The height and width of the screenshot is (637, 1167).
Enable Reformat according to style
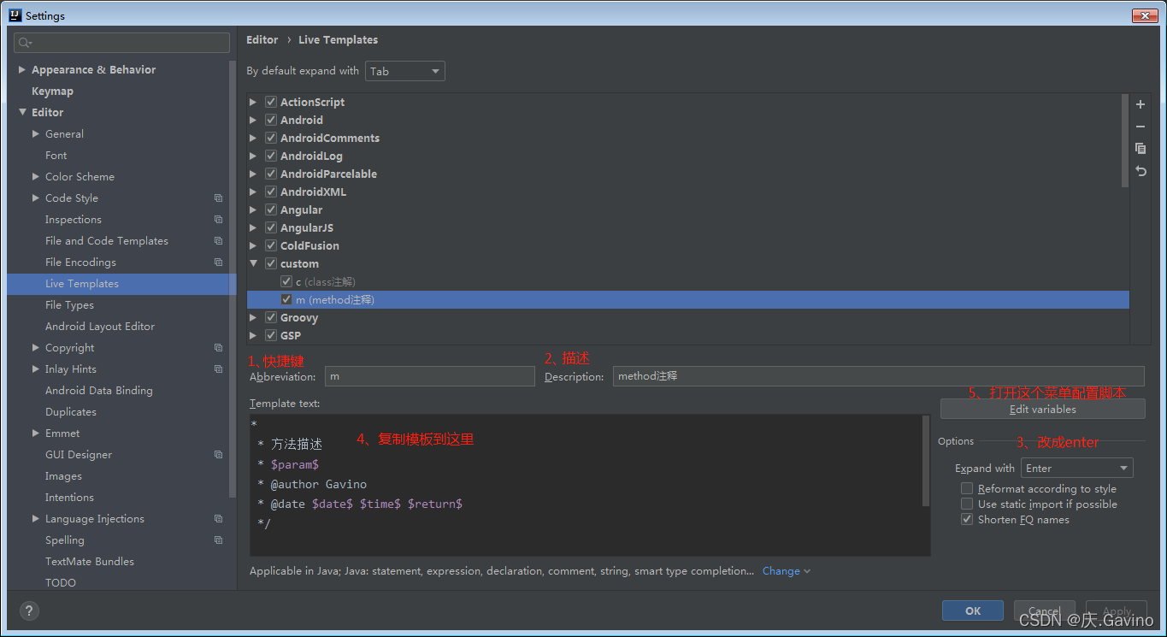click(x=967, y=488)
